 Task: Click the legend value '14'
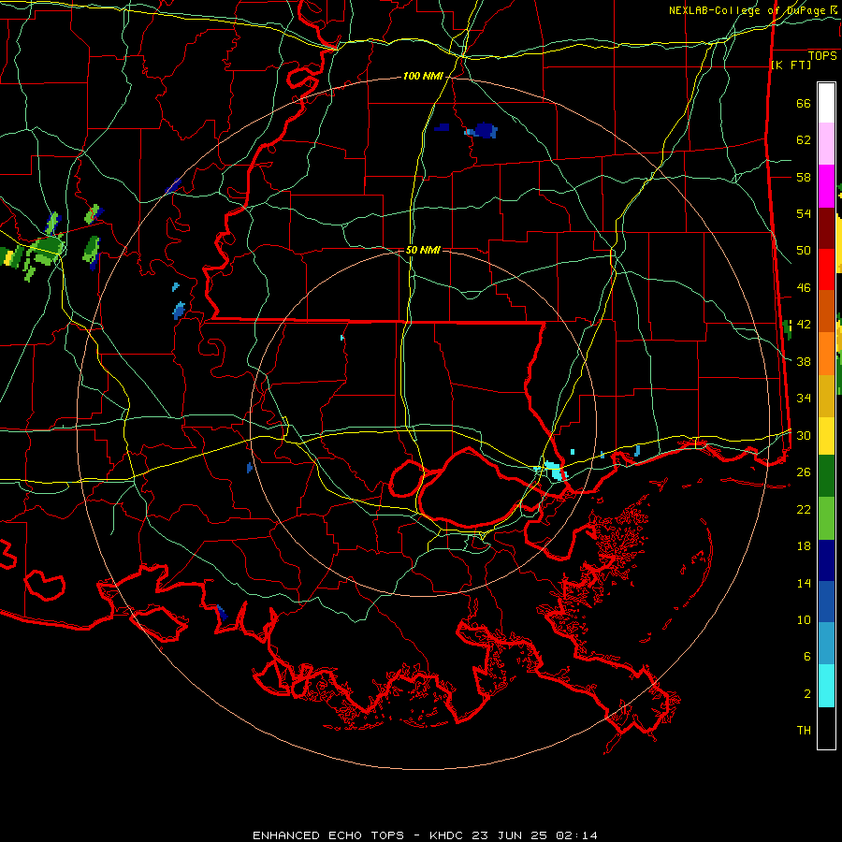pyautogui.click(x=804, y=583)
